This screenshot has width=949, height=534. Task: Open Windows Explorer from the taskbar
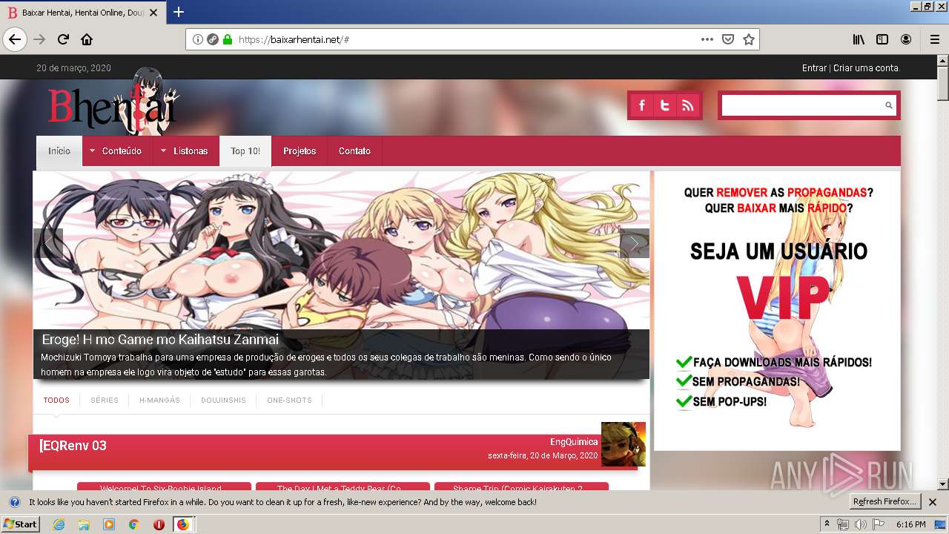pos(84,524)
